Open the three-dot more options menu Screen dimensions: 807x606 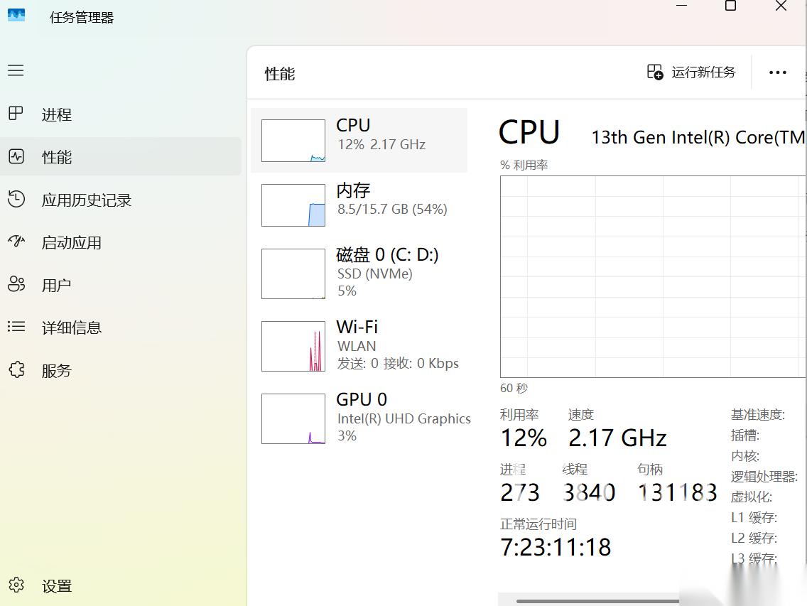pyautogui.click(x=777, y=72)
